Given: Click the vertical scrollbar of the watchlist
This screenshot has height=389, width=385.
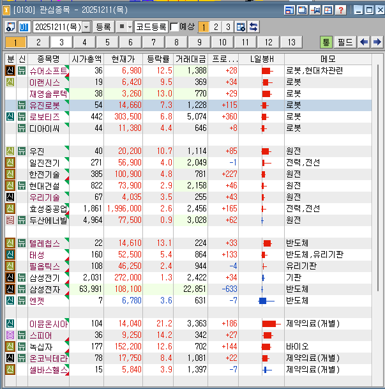Looking at the screenshot, I should 378,178.
